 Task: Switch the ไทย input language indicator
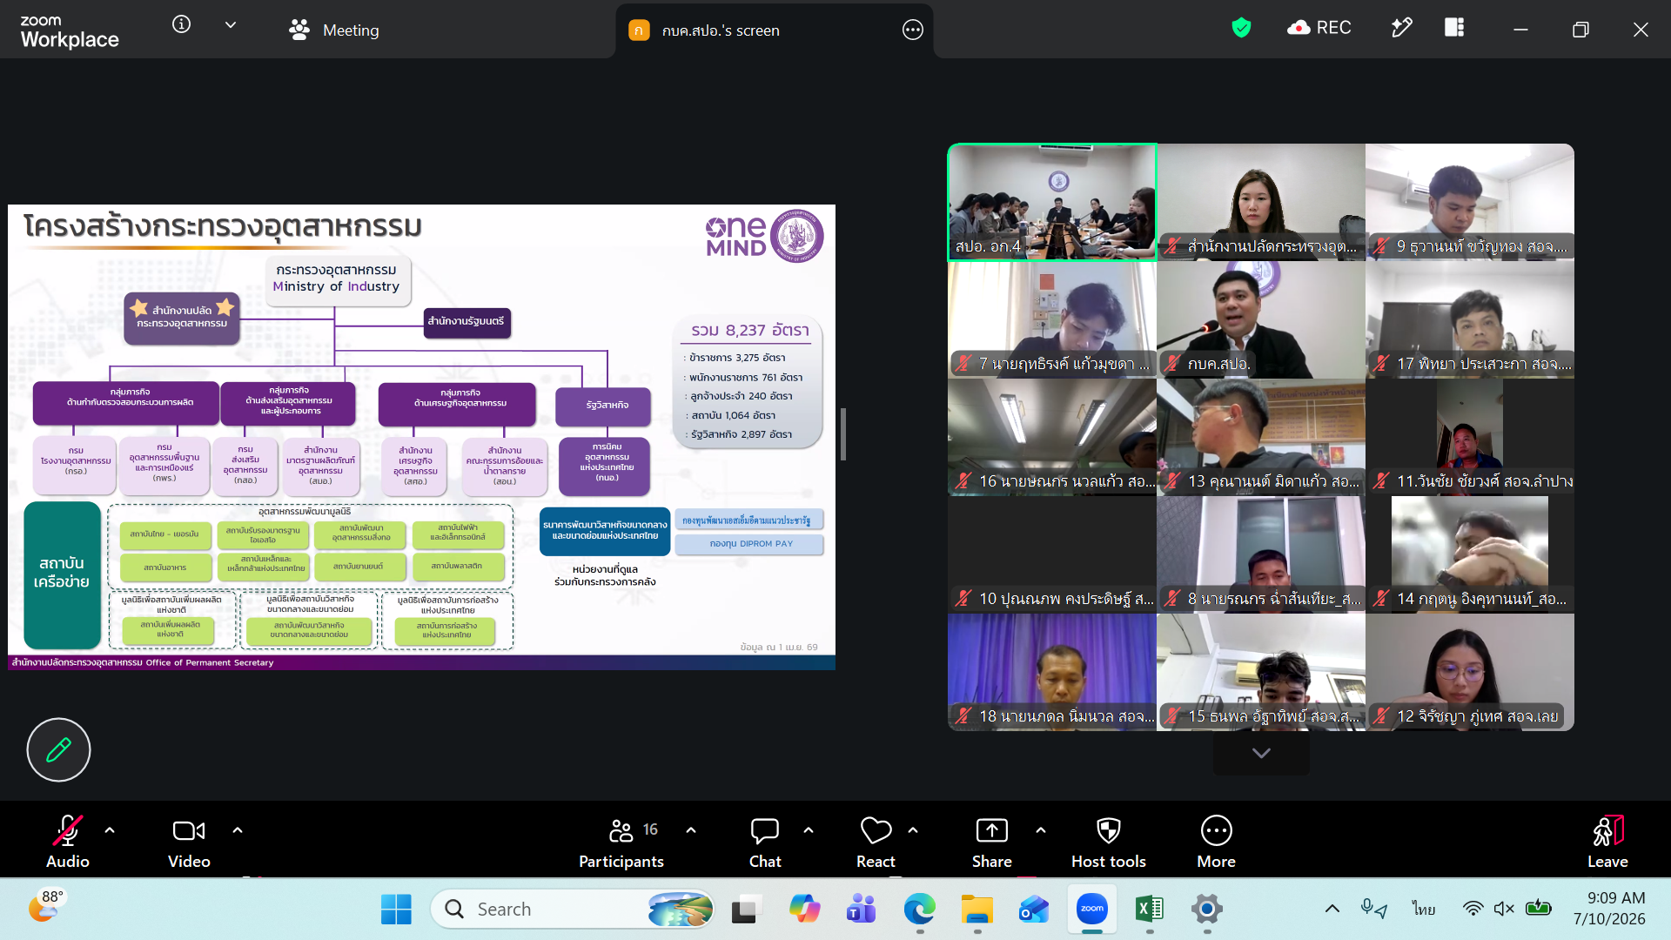(x=1424, y=910)
